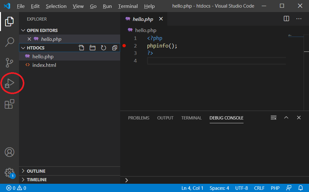
Task: Expand the TIMELINE section
Action: click(x=36, y=180)
